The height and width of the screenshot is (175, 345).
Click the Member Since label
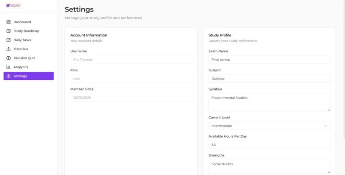(x=82, y=89)
